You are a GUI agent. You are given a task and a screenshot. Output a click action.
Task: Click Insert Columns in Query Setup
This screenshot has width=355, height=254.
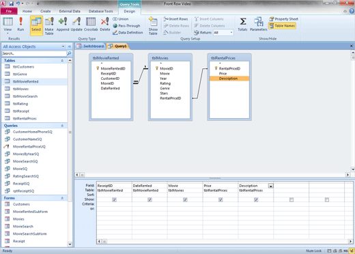click(209, 19)
